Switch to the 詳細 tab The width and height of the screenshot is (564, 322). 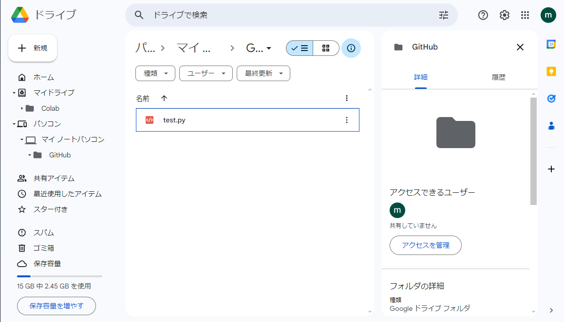pos(420,77)
